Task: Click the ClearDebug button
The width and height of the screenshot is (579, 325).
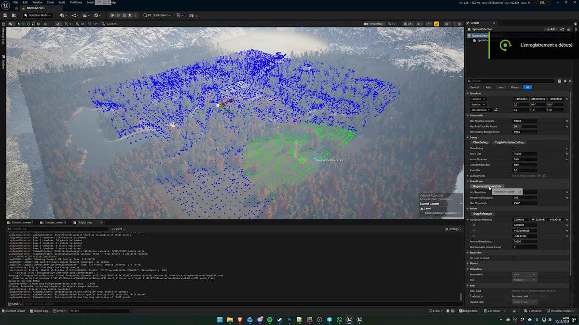Action: [x=480, y=143]
